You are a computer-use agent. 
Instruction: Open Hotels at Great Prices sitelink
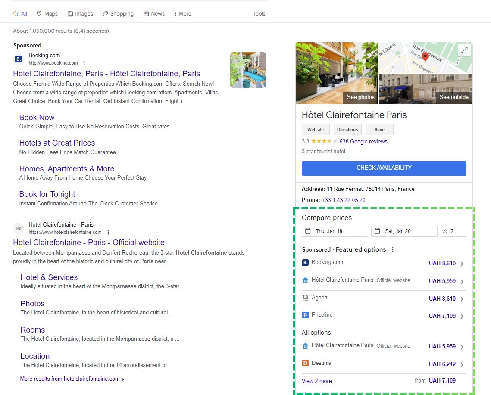pyautogui.click(x=57, y=143)
